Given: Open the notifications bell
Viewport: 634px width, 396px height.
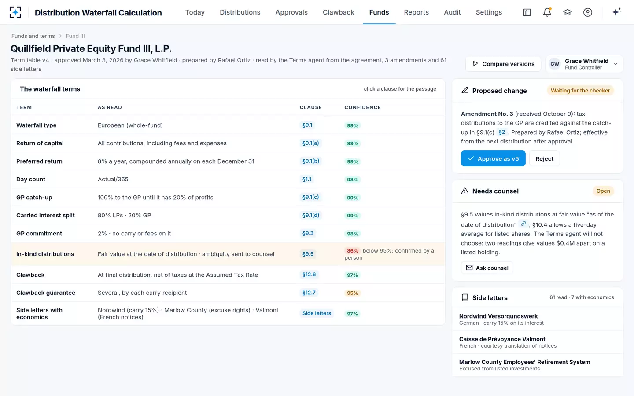Looking at the screenshot, I should tap(547, 12).
